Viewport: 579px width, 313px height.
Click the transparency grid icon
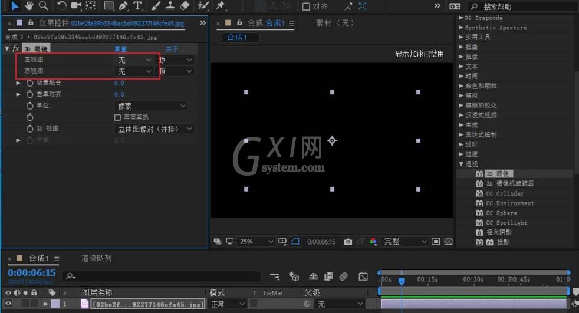448,242
